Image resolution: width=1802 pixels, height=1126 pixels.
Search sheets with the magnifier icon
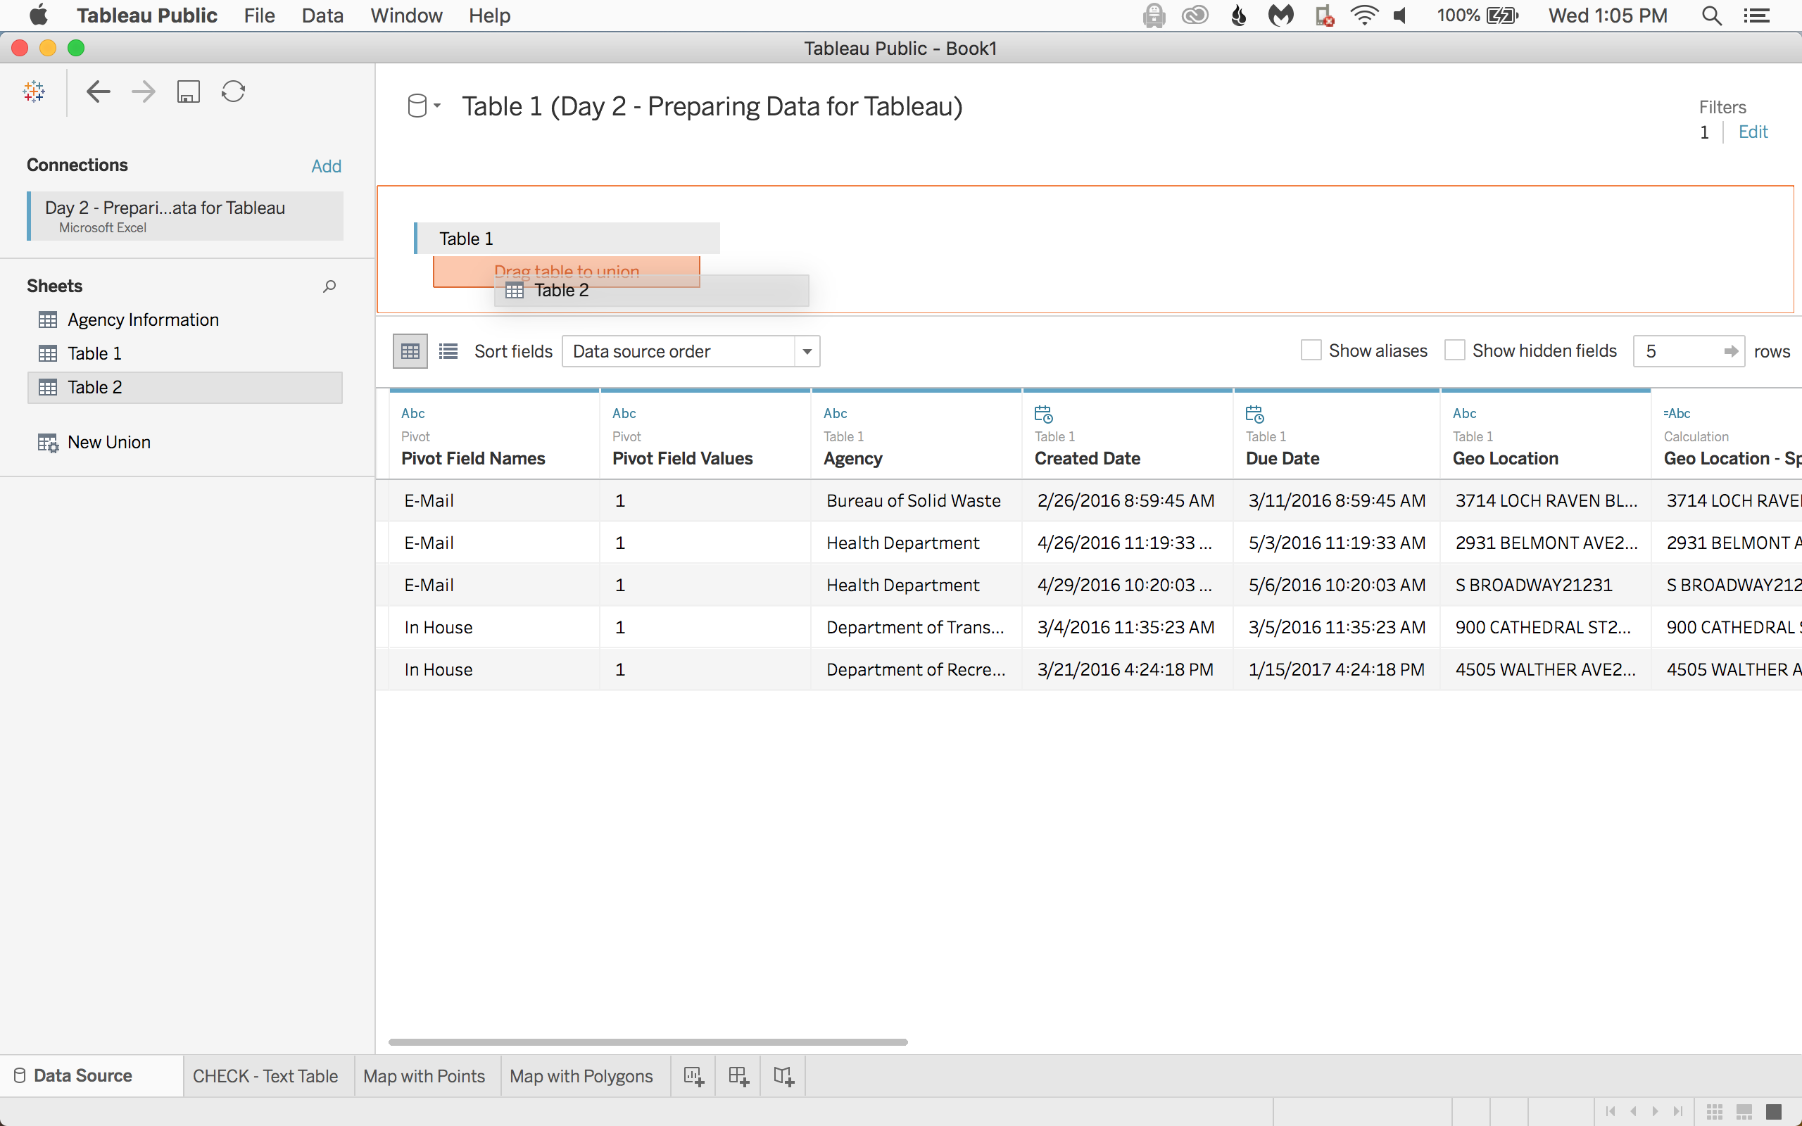pyautogui.click(x=329, y=286)
